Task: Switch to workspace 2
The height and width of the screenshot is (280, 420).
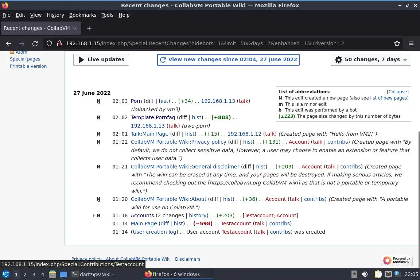Action: click(x=25, y=275)
